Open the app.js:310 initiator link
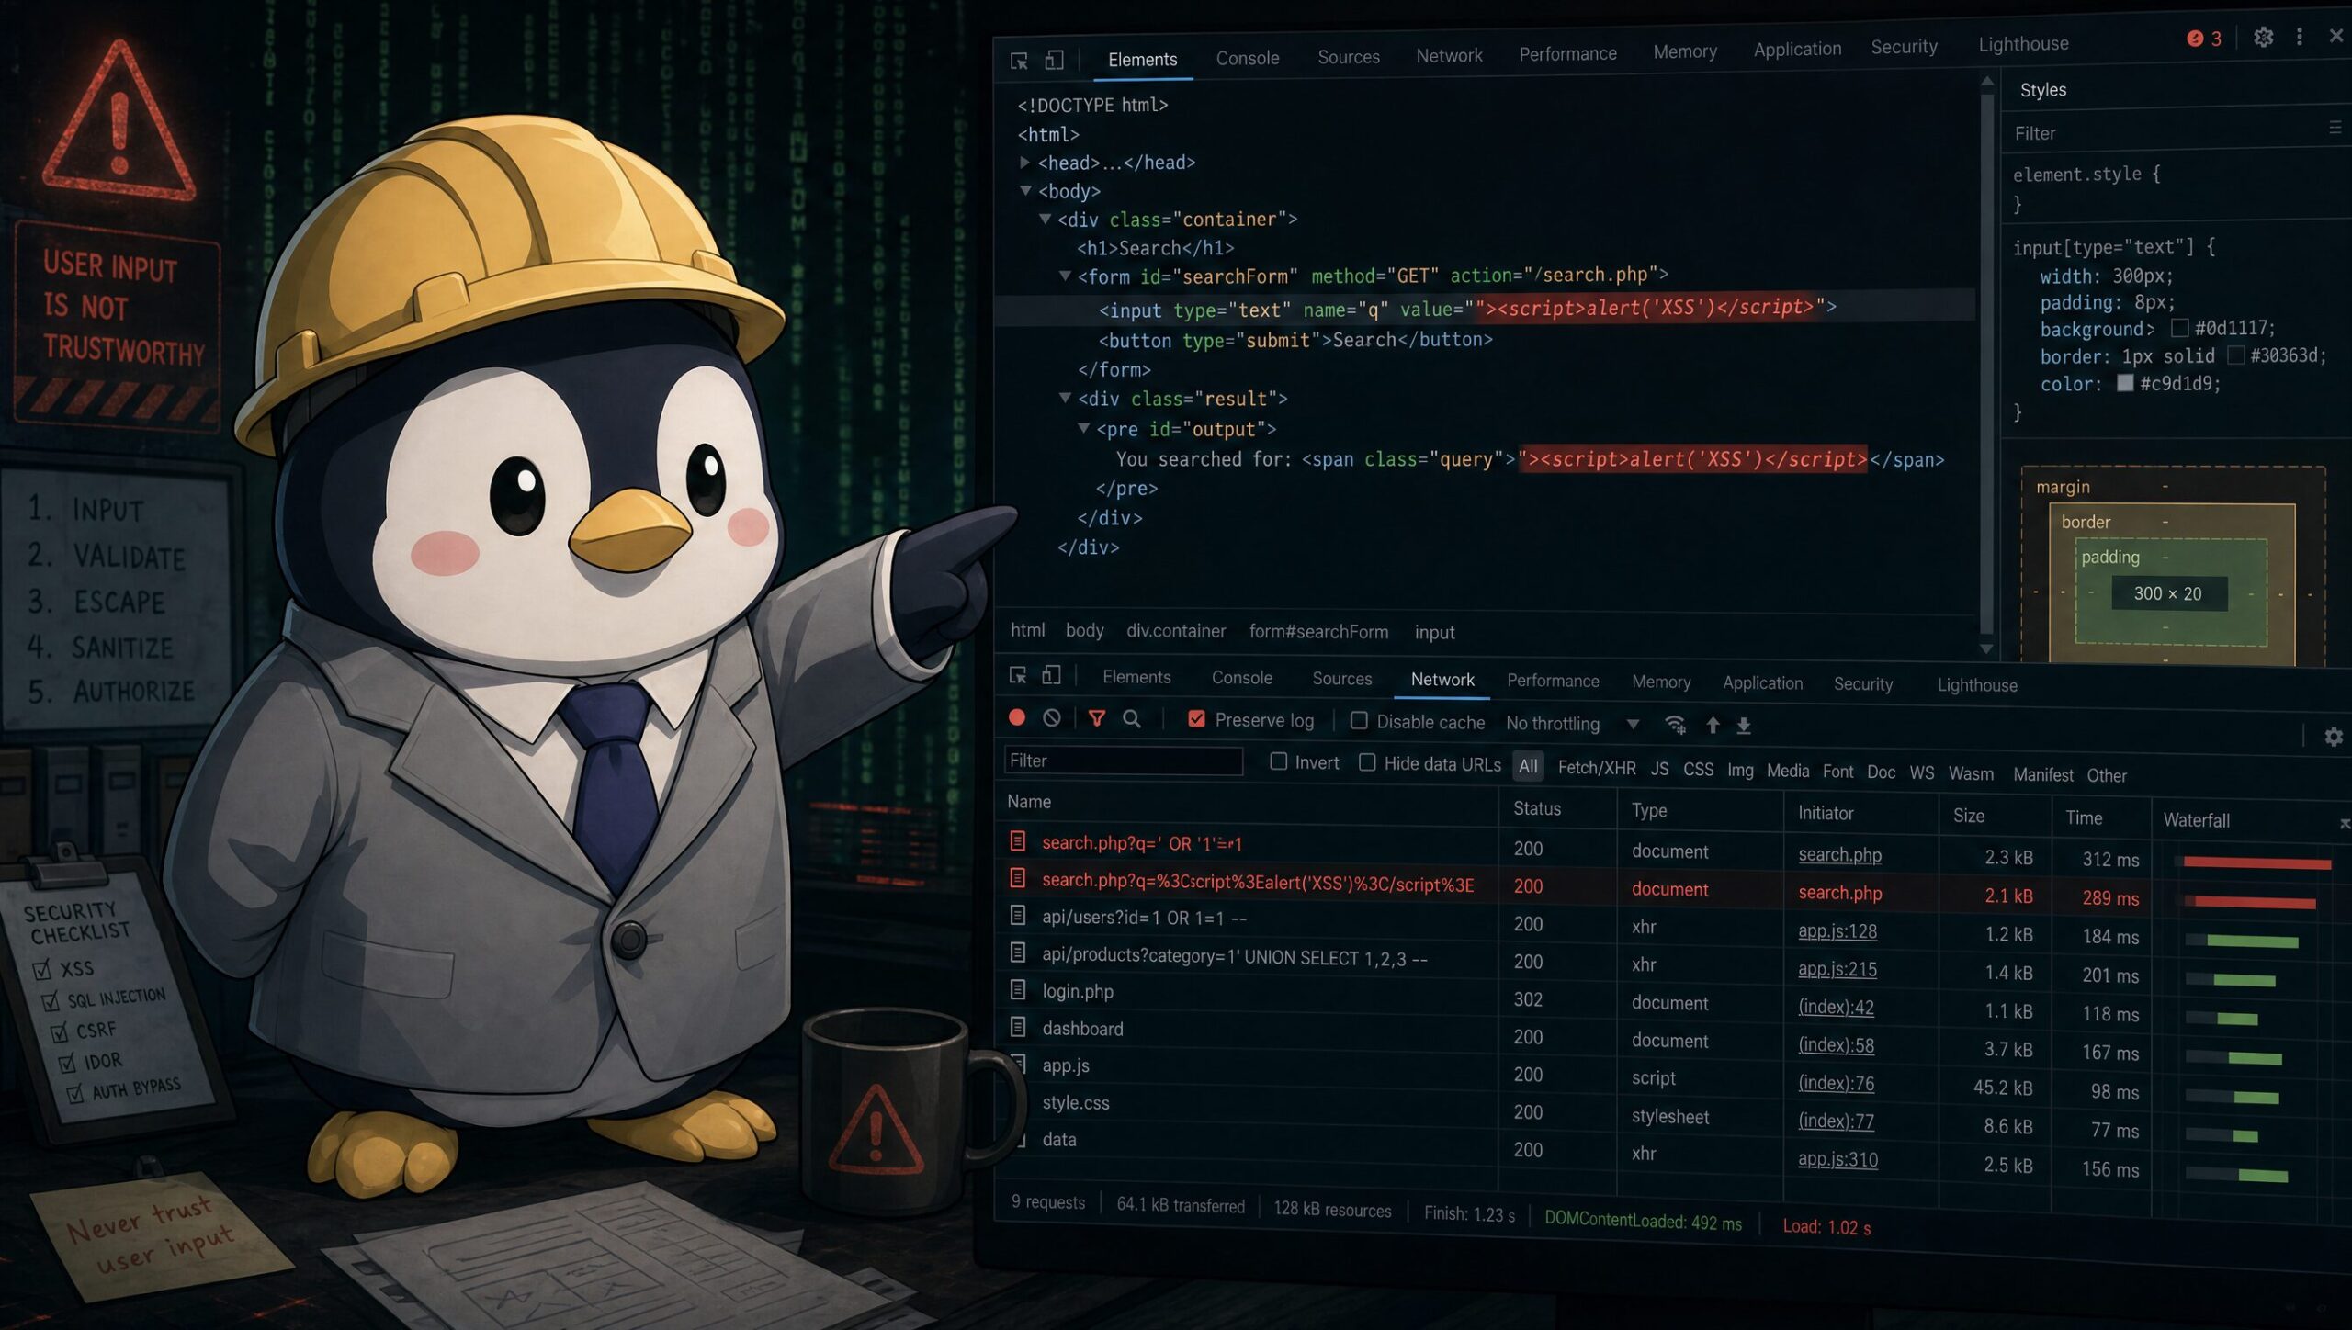 tap(1837, 1160)
